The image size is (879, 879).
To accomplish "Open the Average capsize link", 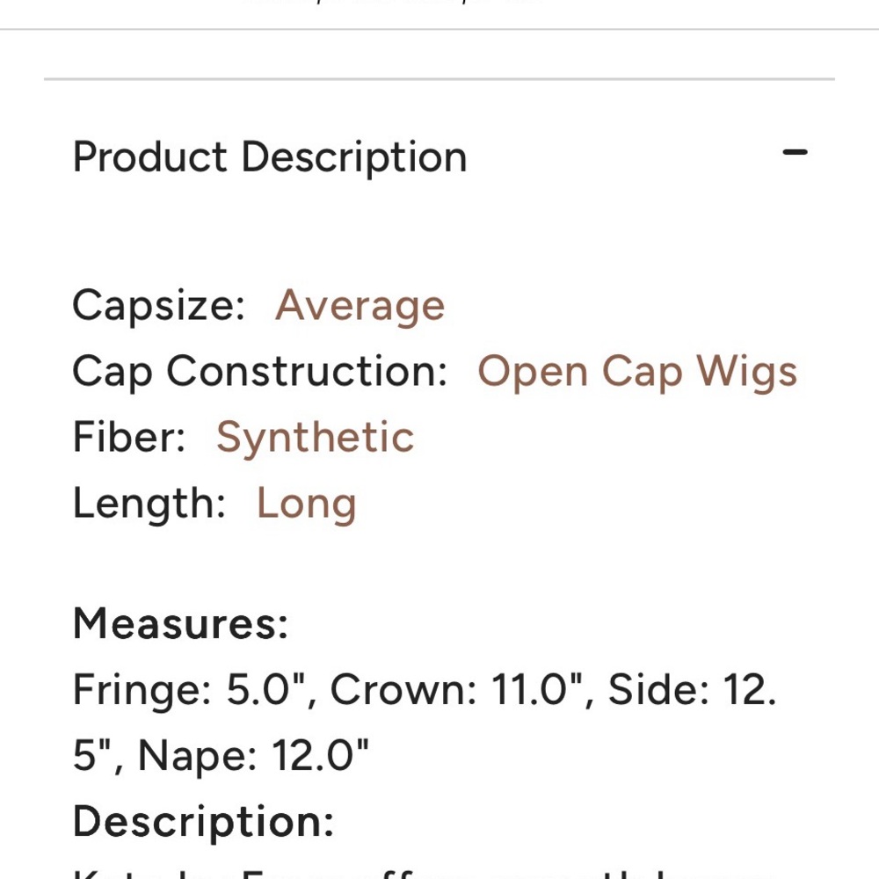I will click(360, 306).
